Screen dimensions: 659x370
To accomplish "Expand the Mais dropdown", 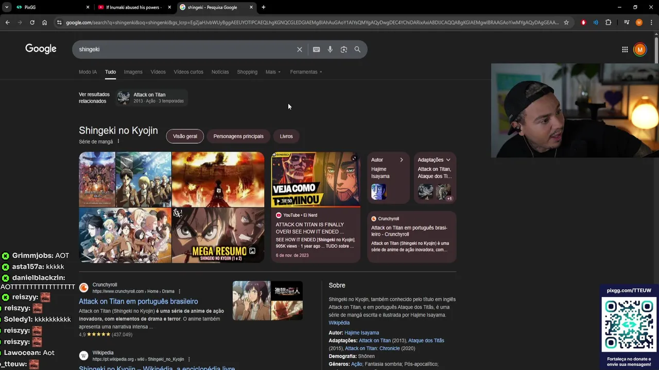I will 273,72.
